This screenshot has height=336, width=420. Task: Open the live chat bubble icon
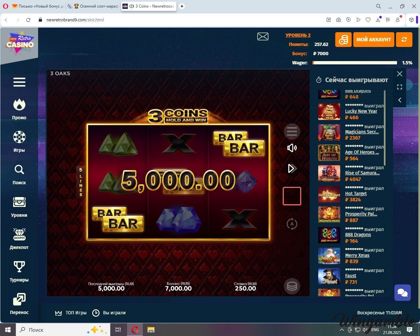click(x=402, y=292)
